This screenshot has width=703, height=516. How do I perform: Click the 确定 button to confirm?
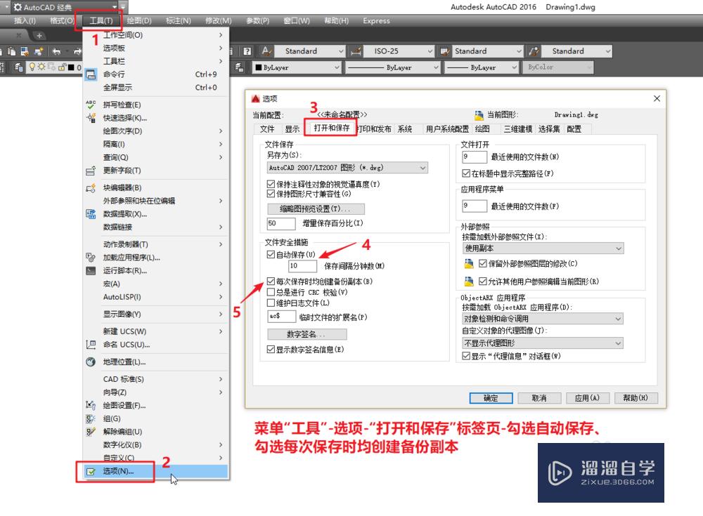point(490,398)
